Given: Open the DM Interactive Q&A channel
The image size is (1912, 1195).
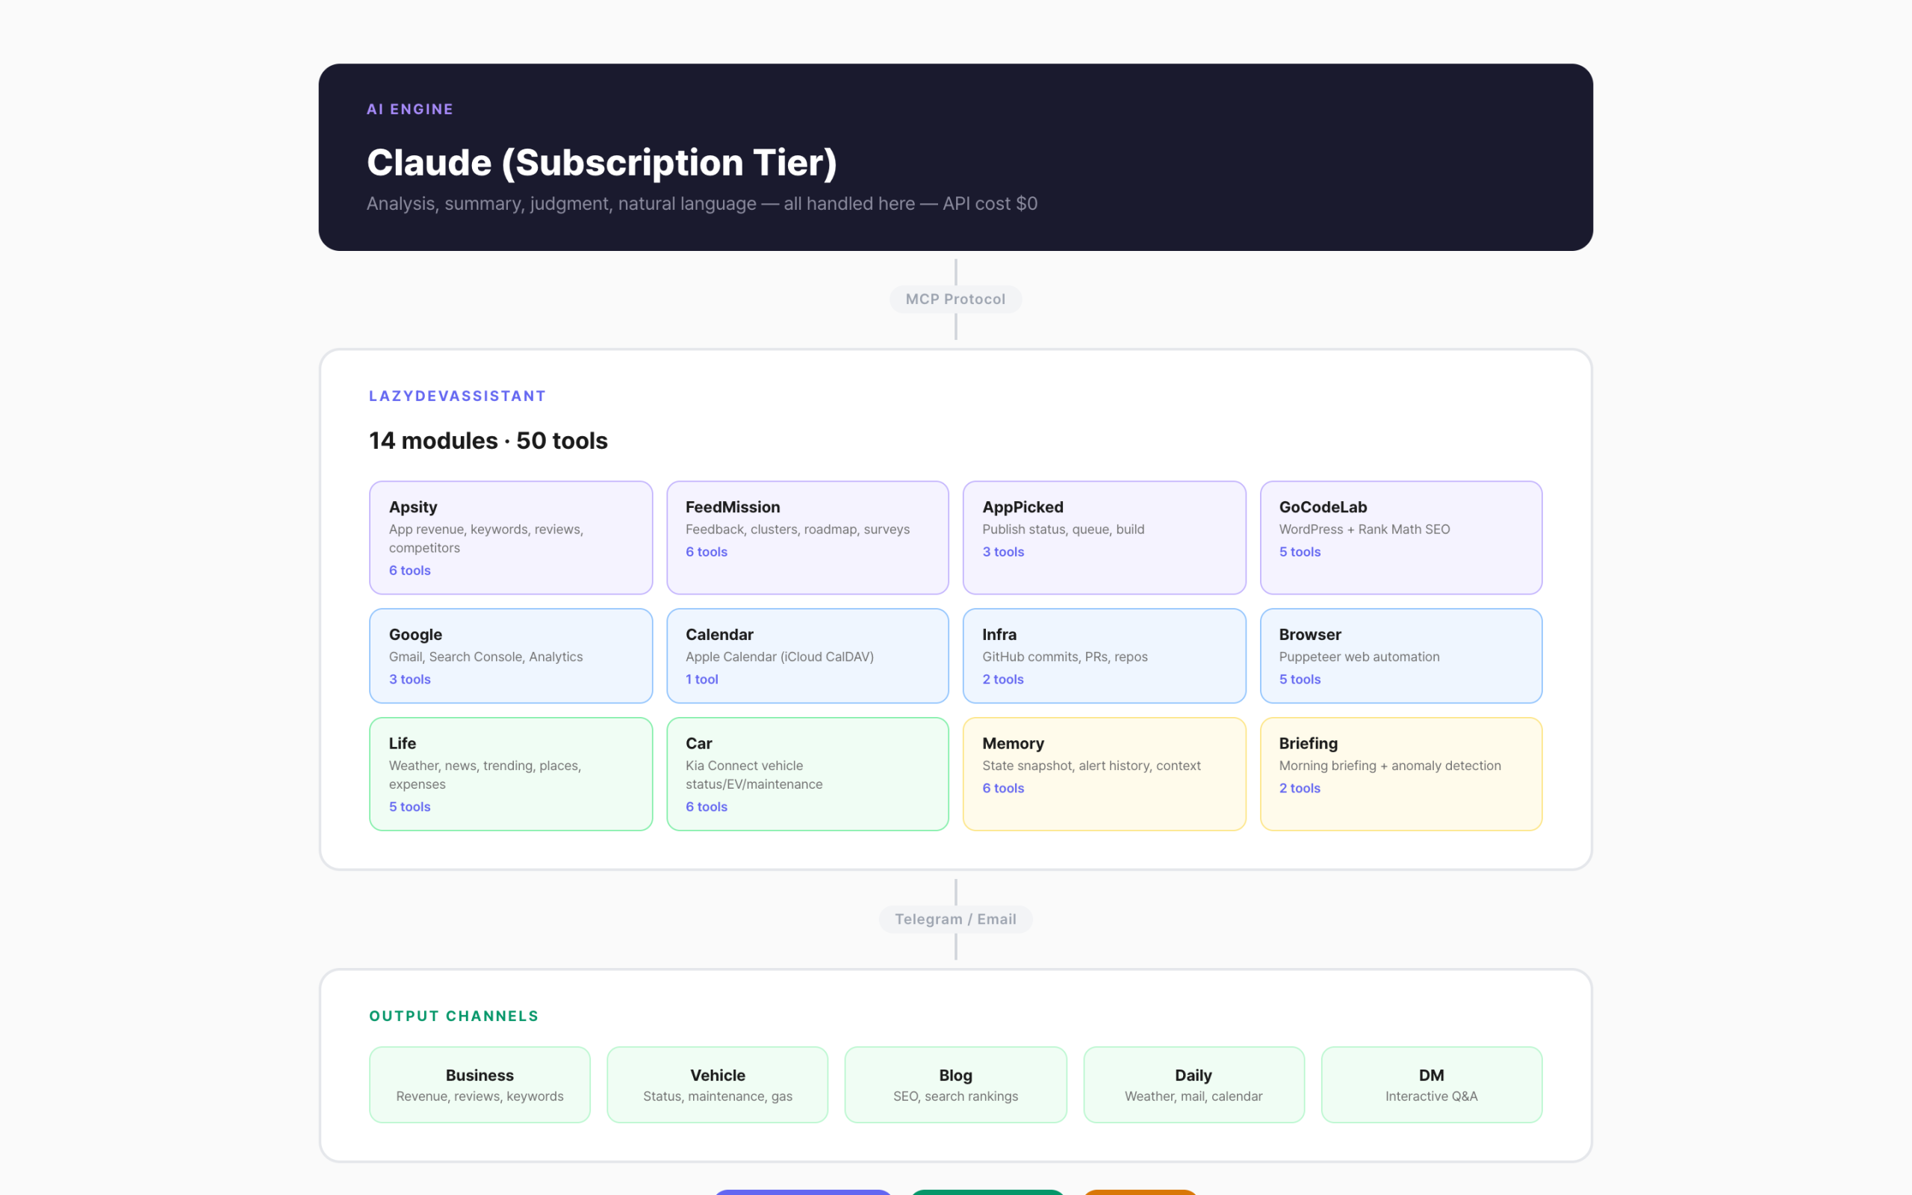Looking at the screenshot, I should click(1431, 1084).
